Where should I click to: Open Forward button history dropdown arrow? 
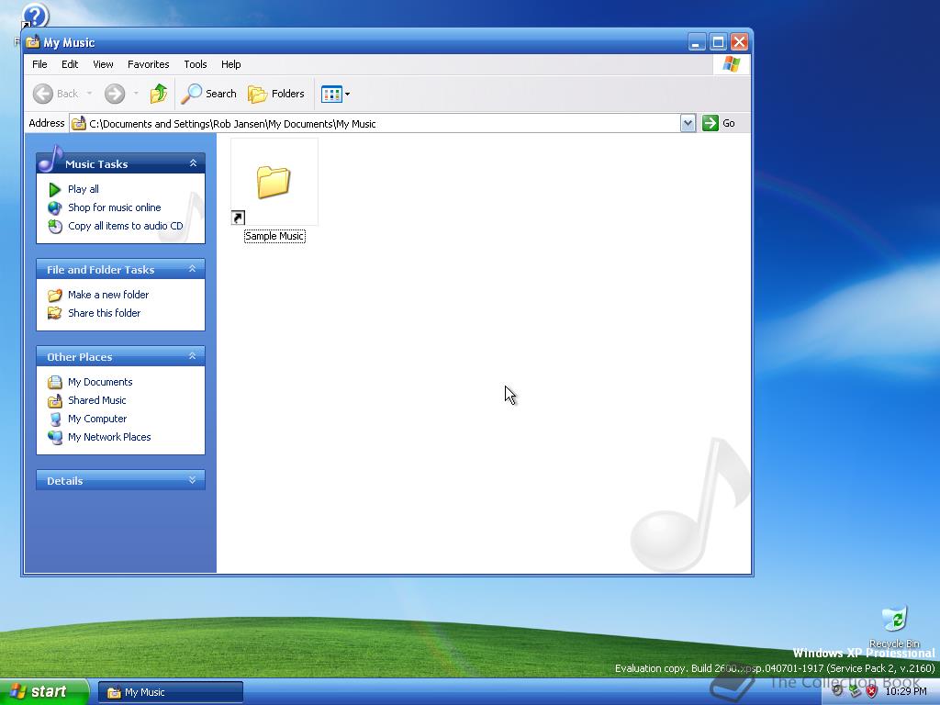tap(136, 94)
